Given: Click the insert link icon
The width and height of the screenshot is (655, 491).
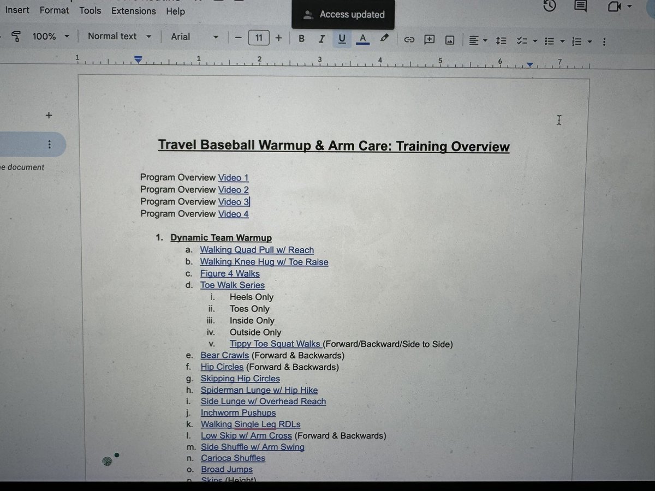Looking at the screenshot, I should 409,39.
